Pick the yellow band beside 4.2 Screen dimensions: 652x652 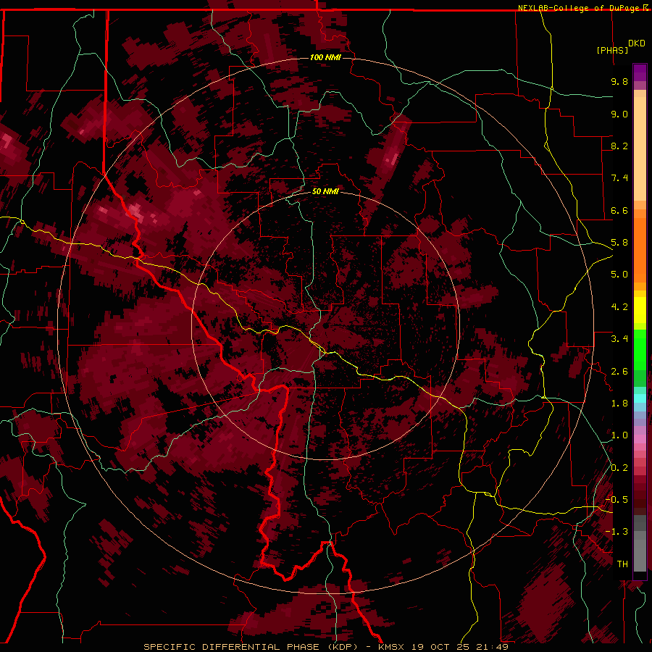coord(640,310)
